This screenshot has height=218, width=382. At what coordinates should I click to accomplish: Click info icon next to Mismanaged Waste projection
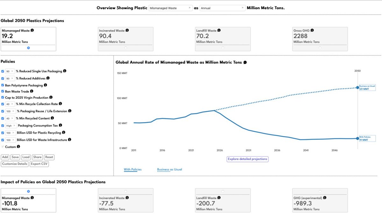[x=32, y=31]
